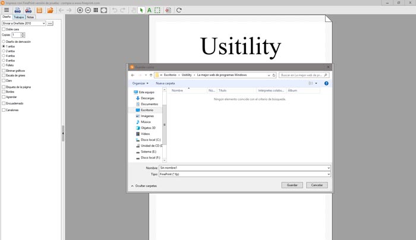This screenshot has height=240, width=416.
Task: Select the 2 arriba layout option
Action: tap(4, 51)
